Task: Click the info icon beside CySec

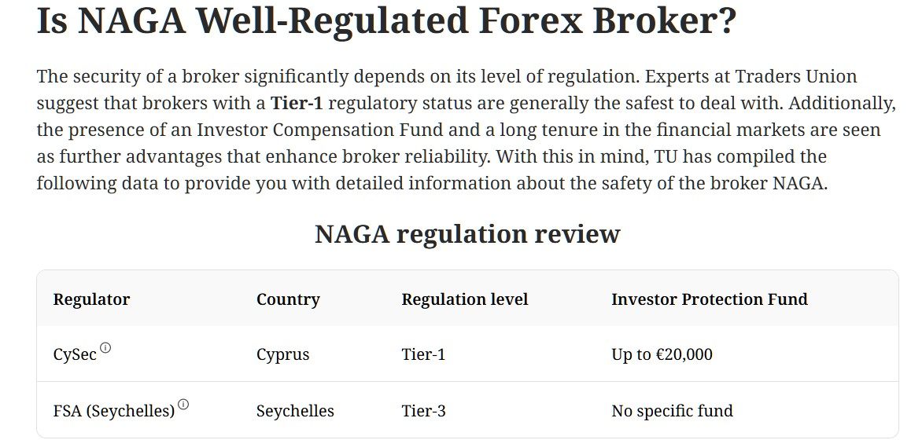Action: click(105, 348)
